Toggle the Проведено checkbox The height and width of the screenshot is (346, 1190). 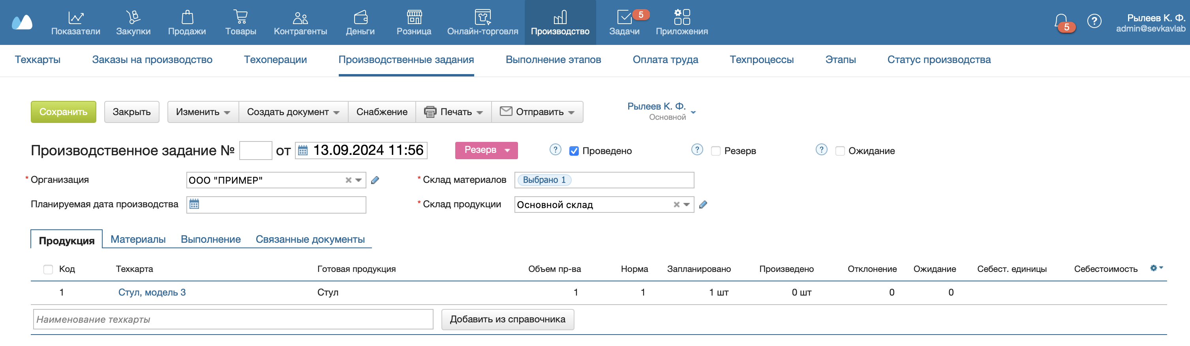(574, 151)
